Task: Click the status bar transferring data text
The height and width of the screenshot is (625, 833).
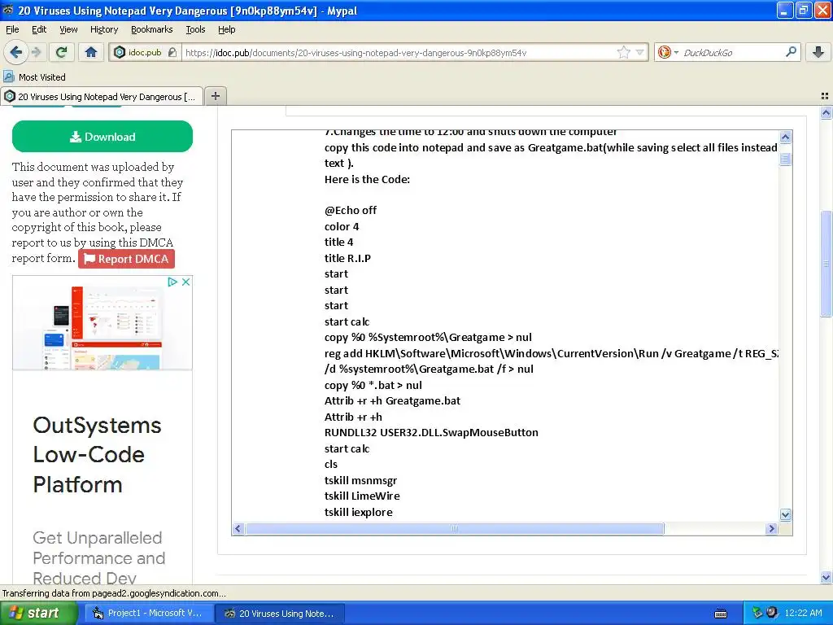Action: click(114, 593)
